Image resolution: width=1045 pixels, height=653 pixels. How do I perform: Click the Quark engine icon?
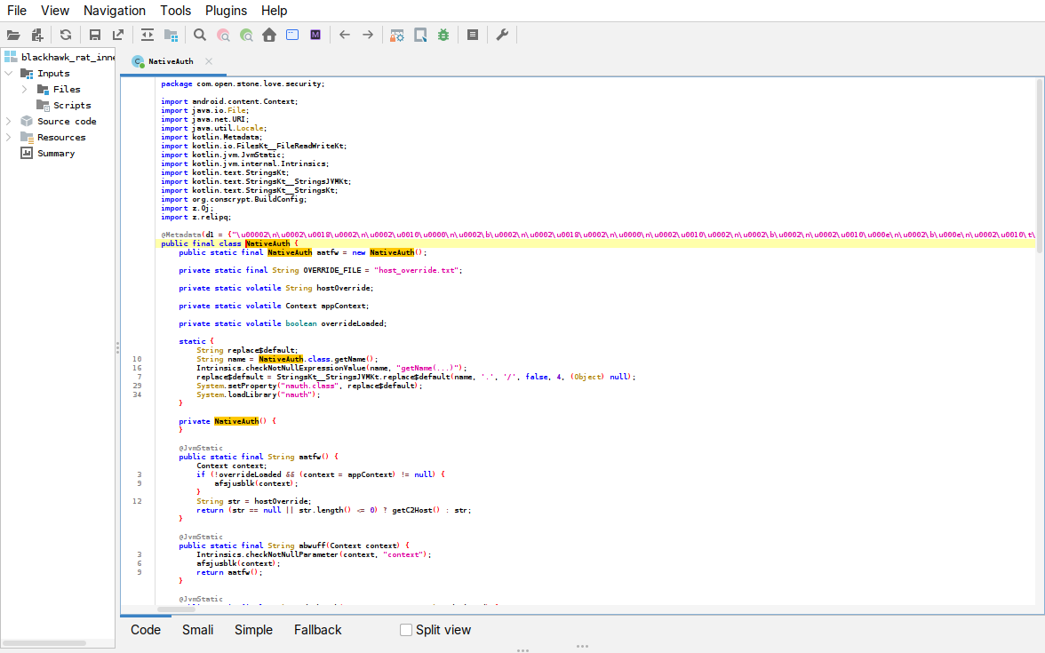(420, 36)
